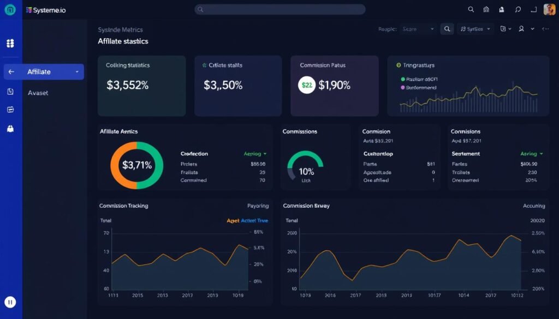
Task: Select the documents icon in the left sidebar
Action: click(10, 91)
